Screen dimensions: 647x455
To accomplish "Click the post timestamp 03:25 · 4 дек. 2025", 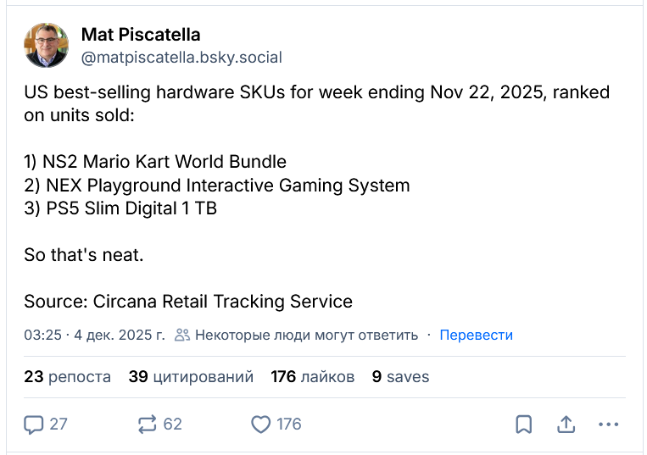I will click(x=94, y=335).
